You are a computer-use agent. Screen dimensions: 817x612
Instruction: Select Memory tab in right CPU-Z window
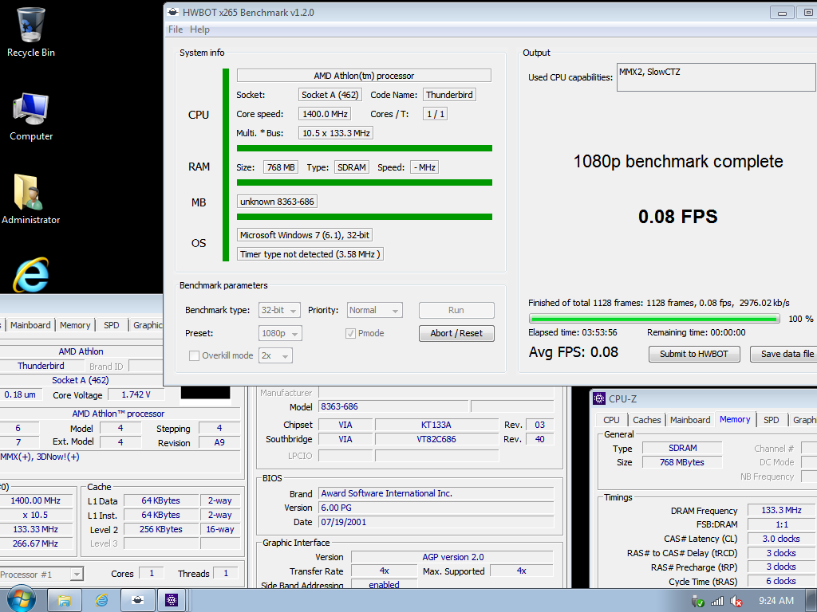click(x=735, y=419)
